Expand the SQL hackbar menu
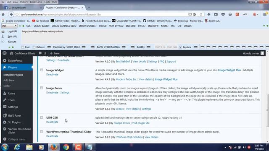269x151 pixels. click(x=29, y=26)
